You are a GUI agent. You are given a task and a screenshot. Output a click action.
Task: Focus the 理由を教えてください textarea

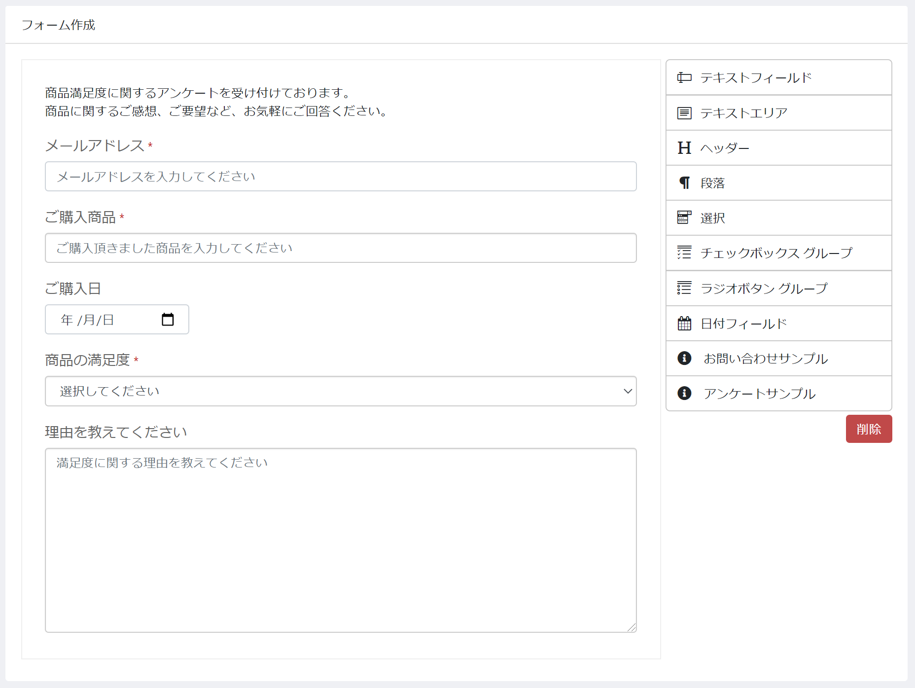pos(341,540)
